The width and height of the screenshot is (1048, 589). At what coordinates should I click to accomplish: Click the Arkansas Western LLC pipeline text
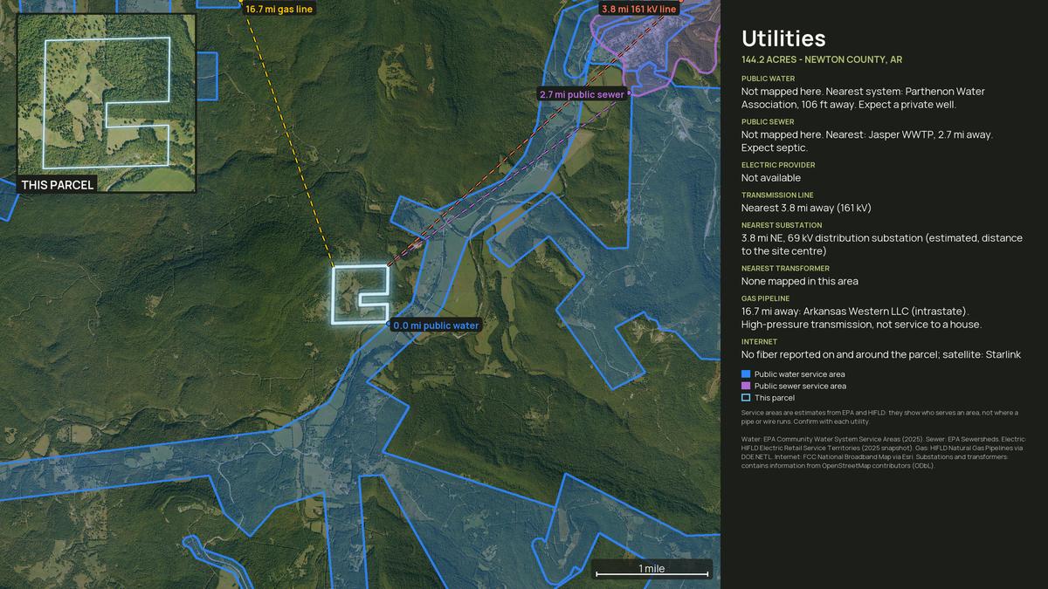(861, 318)
